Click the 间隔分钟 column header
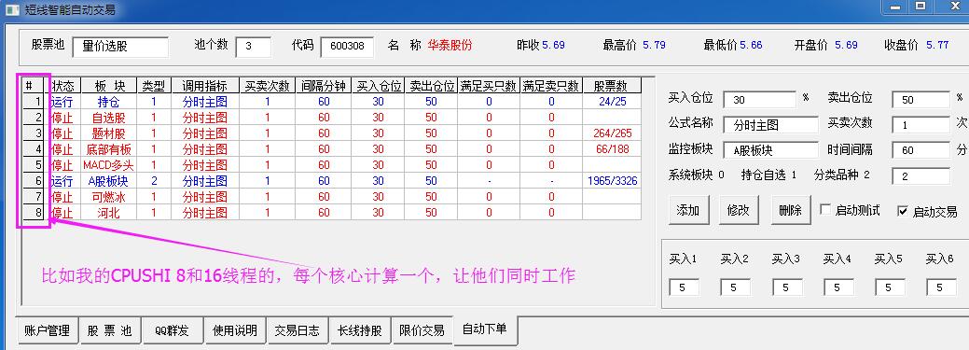 coord(324,86)
